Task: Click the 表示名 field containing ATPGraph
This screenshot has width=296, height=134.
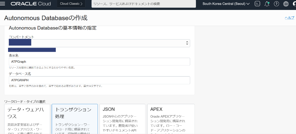Action: pos(99,62)
